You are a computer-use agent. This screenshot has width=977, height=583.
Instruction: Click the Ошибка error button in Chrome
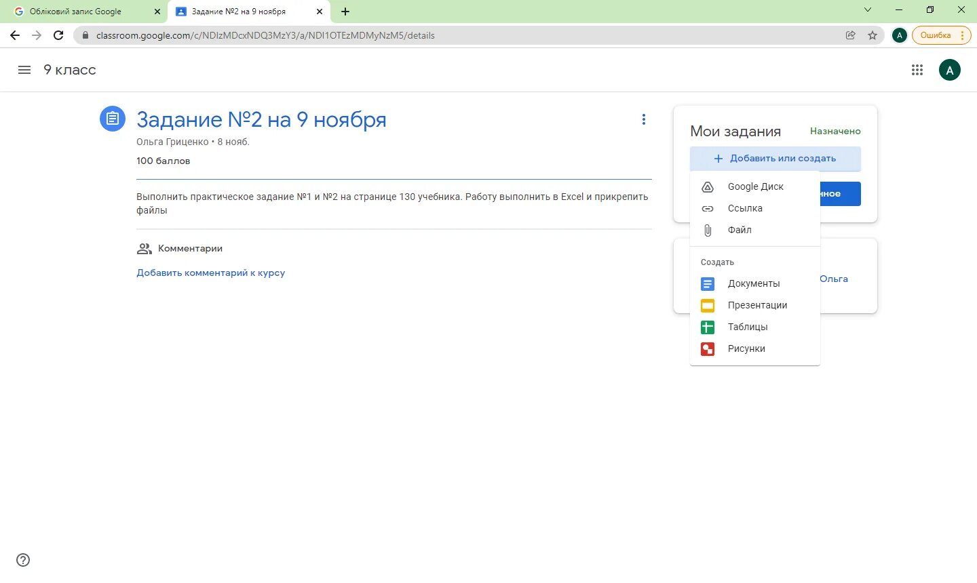(942, 35)
